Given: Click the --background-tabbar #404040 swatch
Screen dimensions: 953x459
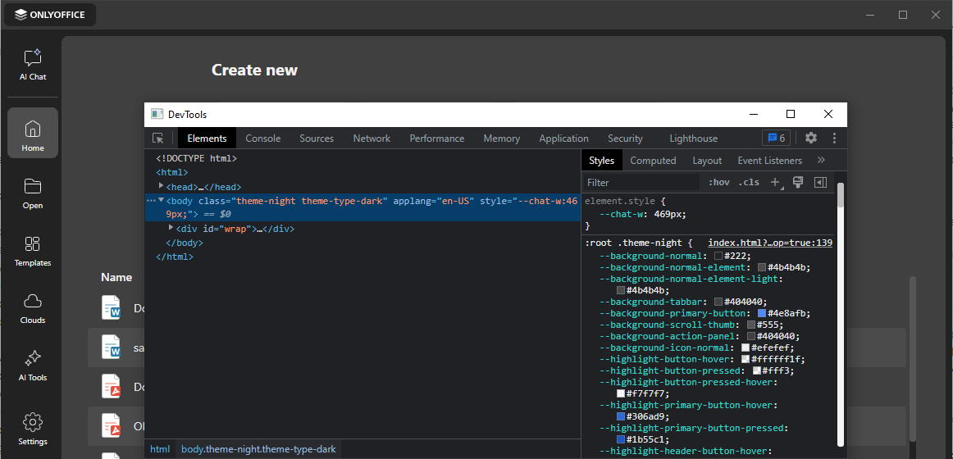Looking at the screenshot, I should click(718, 302).
